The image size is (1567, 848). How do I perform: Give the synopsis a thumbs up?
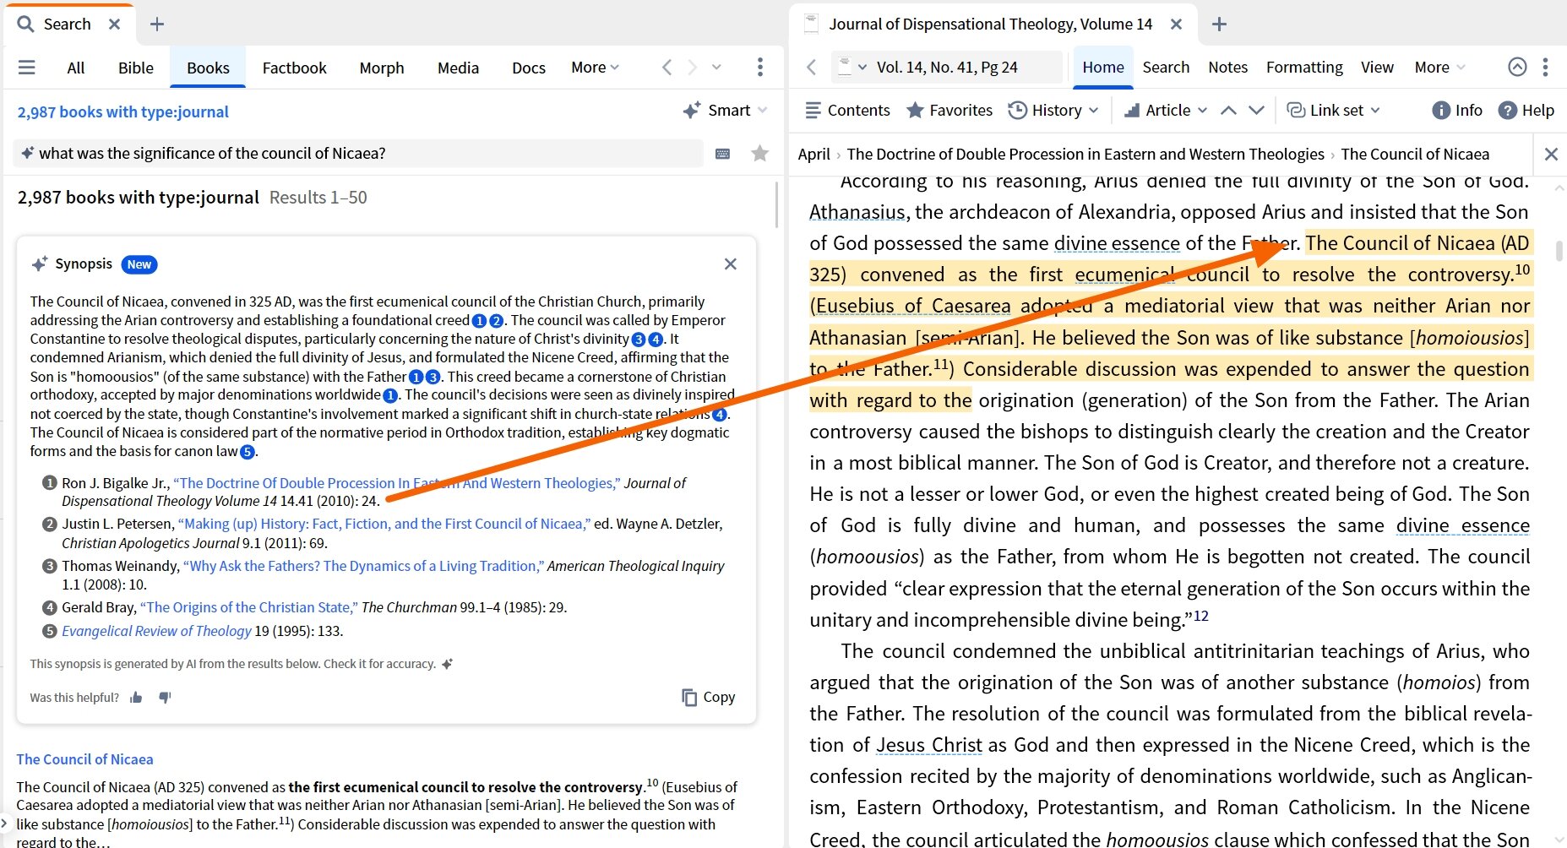[x=136, y=698]
